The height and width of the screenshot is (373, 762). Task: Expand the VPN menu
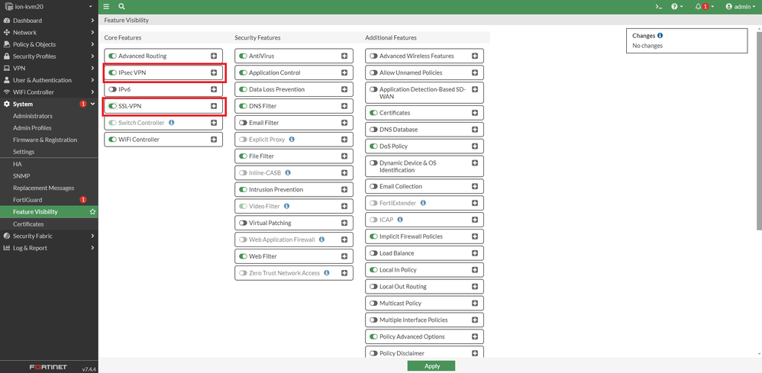pyautogui.click(x=49, y=69)
